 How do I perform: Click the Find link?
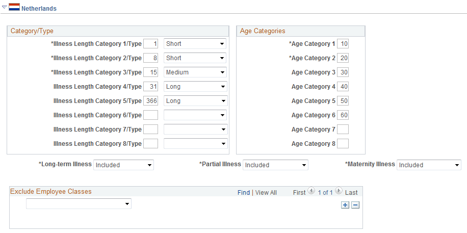coord(244,193)
